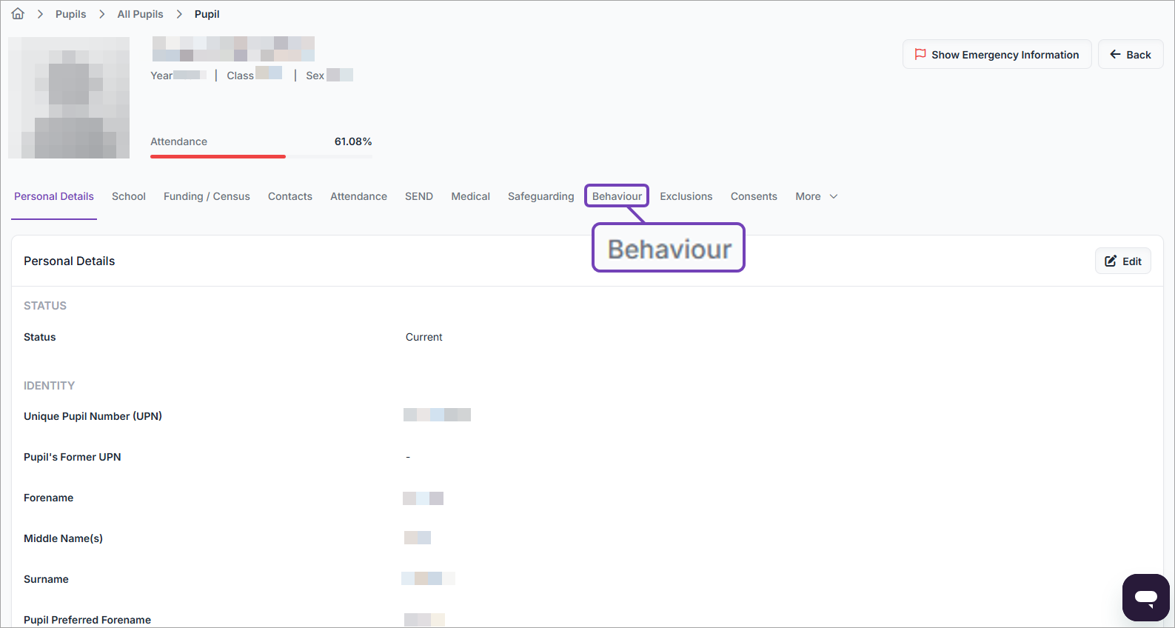Click the Back button
Viewport: 1175px width, 628px height.
[x=1130, y=55]
